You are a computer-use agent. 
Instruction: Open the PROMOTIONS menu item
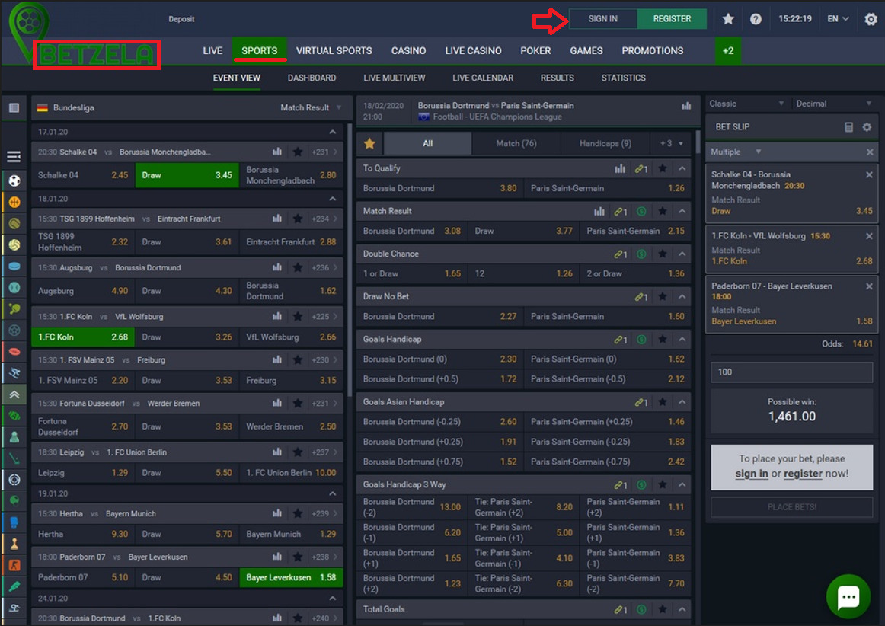(653, 51)
